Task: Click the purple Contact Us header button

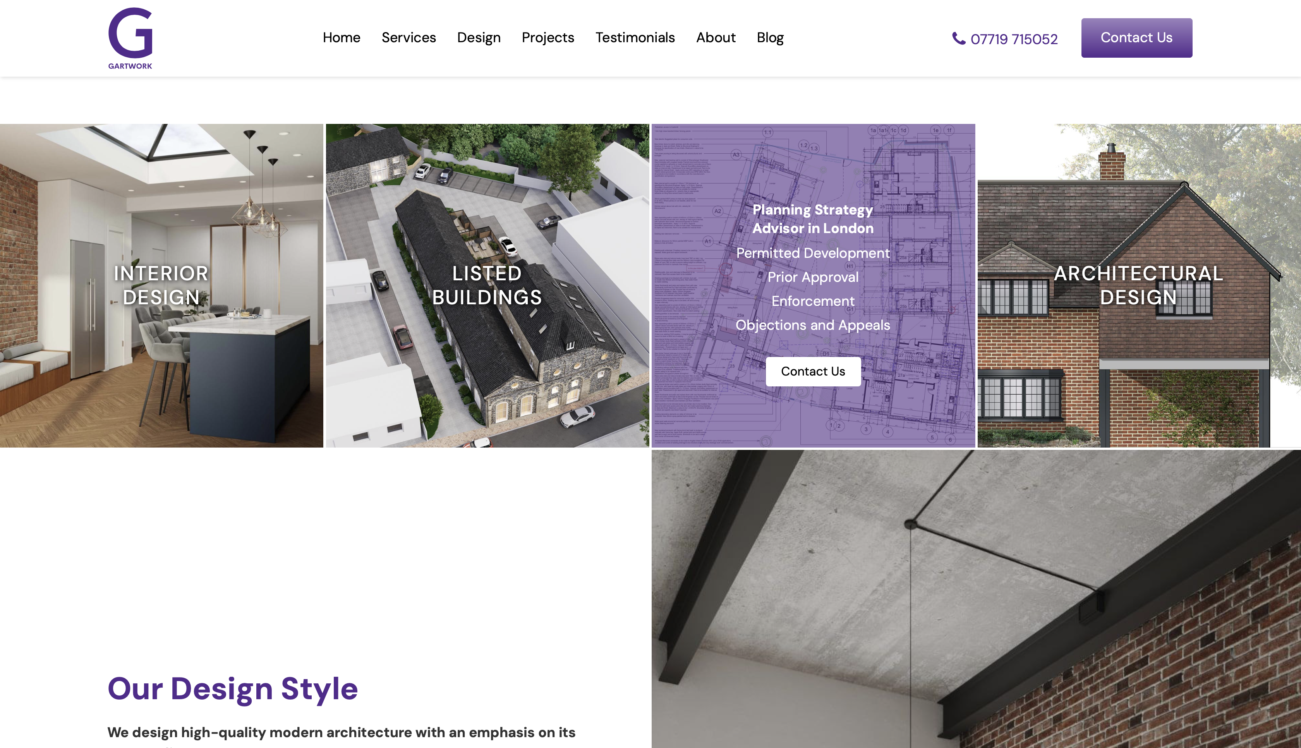Action: [1137, 38]
